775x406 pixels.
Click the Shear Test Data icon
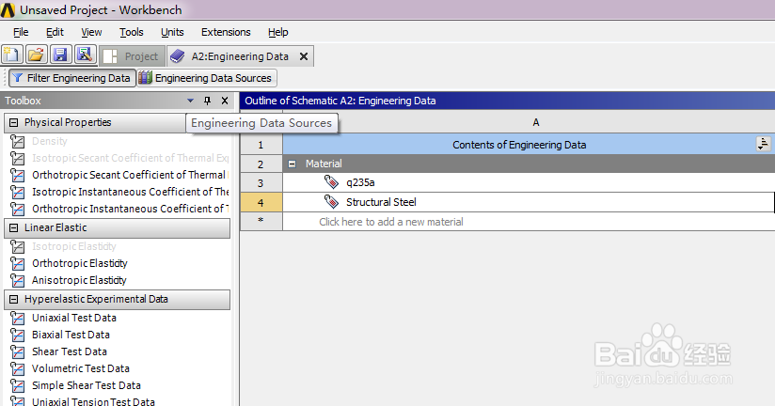coord(17,351)
